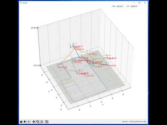This screenshot has width=167, height=125.
Task: Click the y axis label
Action: pos(49,92)
